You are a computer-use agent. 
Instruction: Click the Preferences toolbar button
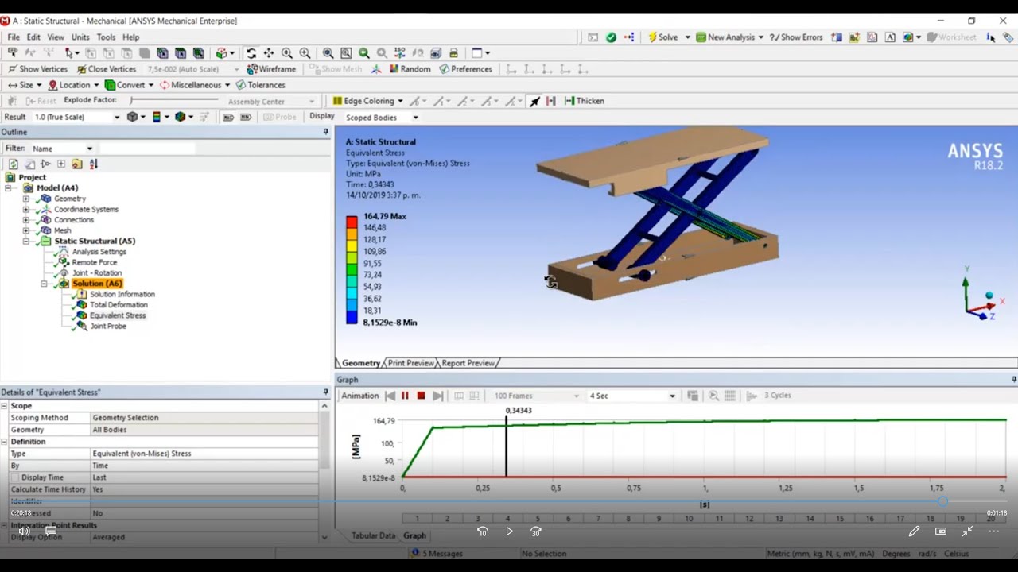(x=465, y=69)
